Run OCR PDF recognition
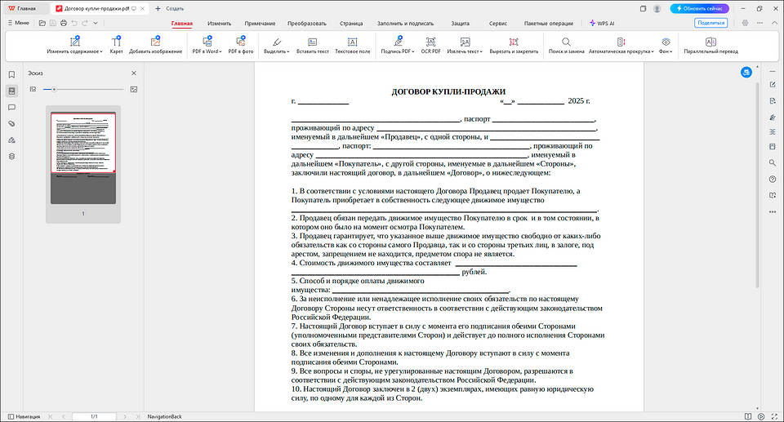The width and height of the screenshot is (784, 422). pyautogui.click(x=430, y=45)
